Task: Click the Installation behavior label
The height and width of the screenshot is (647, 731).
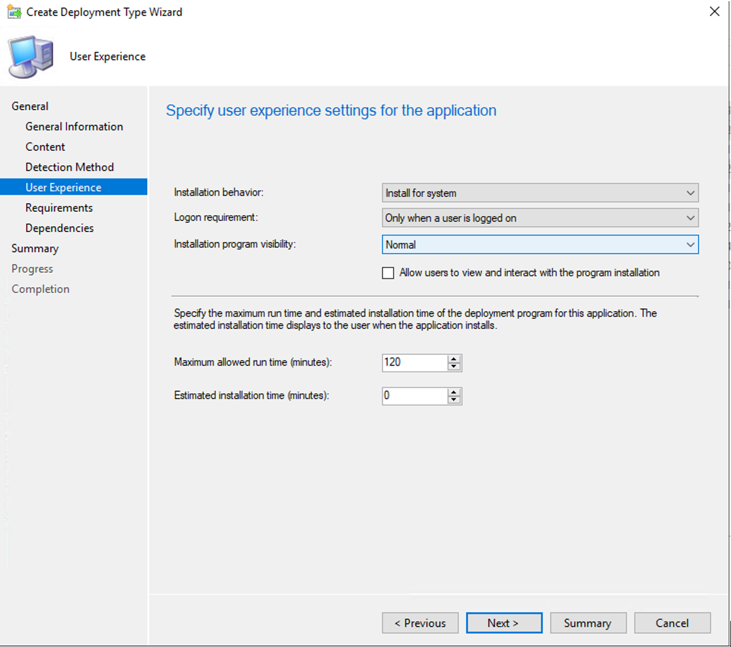Action: pos(219,193)
